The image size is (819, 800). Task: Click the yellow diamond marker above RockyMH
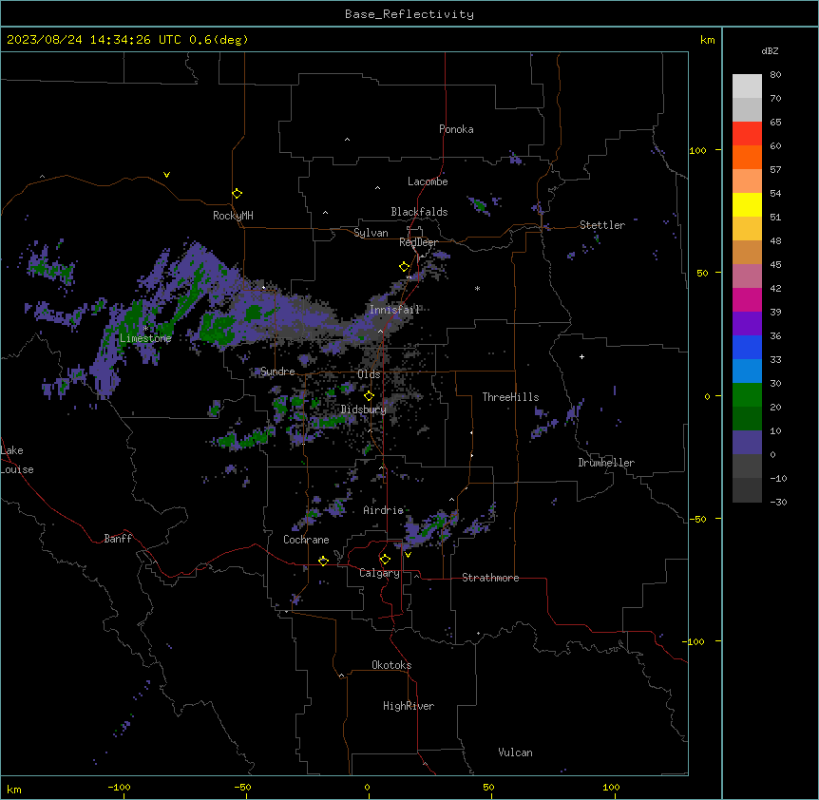coord(237,194)
